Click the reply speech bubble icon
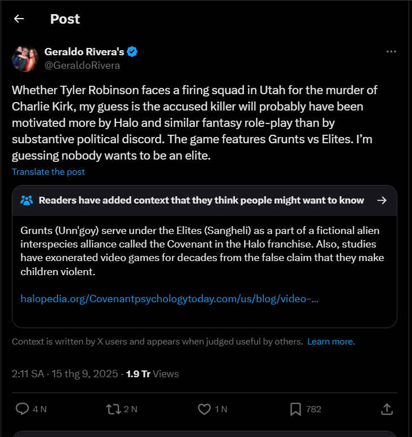Image resolution: width=412 pixels, height=437 pixels. 22,409
